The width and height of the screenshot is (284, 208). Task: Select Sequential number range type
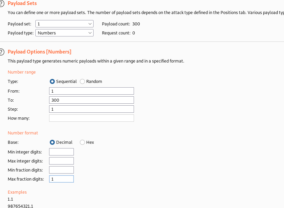pos(52,81)
